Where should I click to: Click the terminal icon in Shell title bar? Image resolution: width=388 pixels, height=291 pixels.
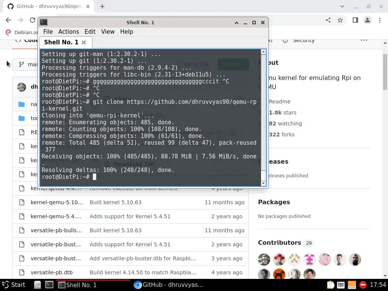[44, 22]
